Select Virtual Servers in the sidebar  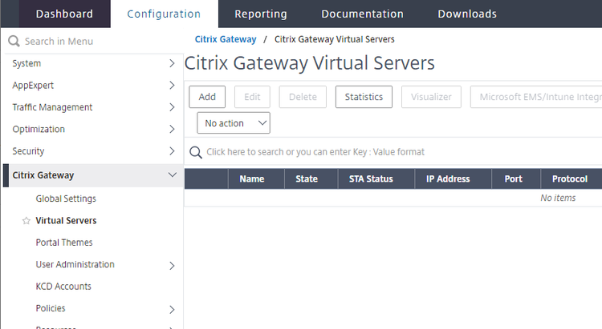[66, 221]
